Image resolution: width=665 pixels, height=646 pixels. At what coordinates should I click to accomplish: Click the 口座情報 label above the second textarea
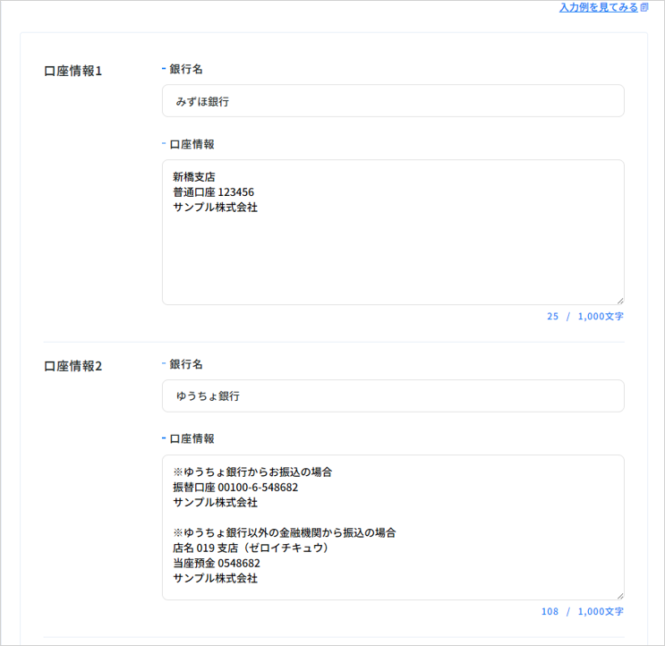pyautogui.click(x=192, y=439)
